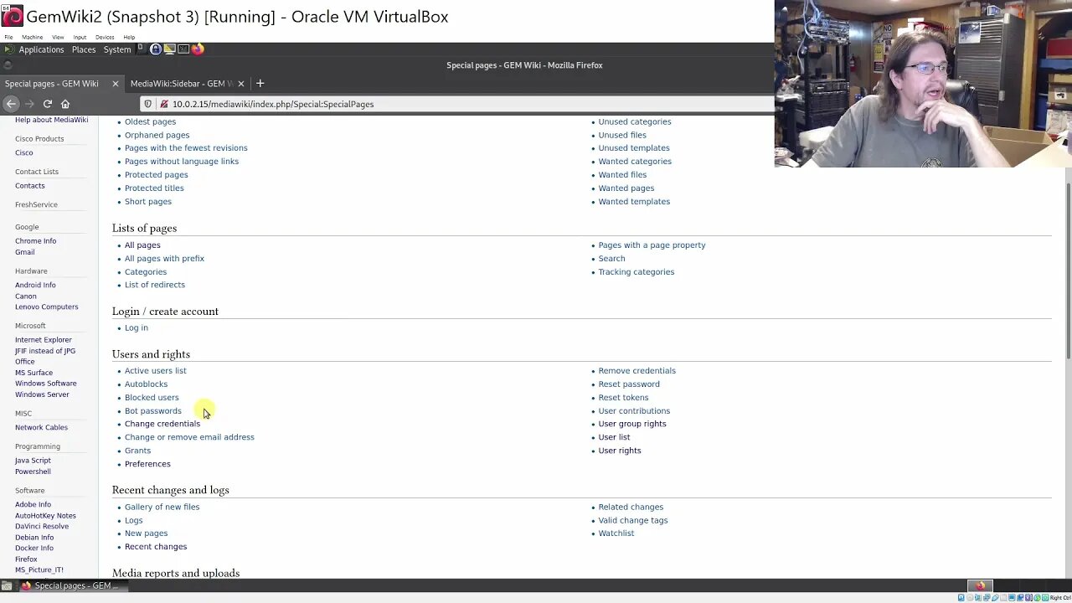1072x603 pixels.
Task: Open the VirtualBox Devices menu
Action: 105,37
